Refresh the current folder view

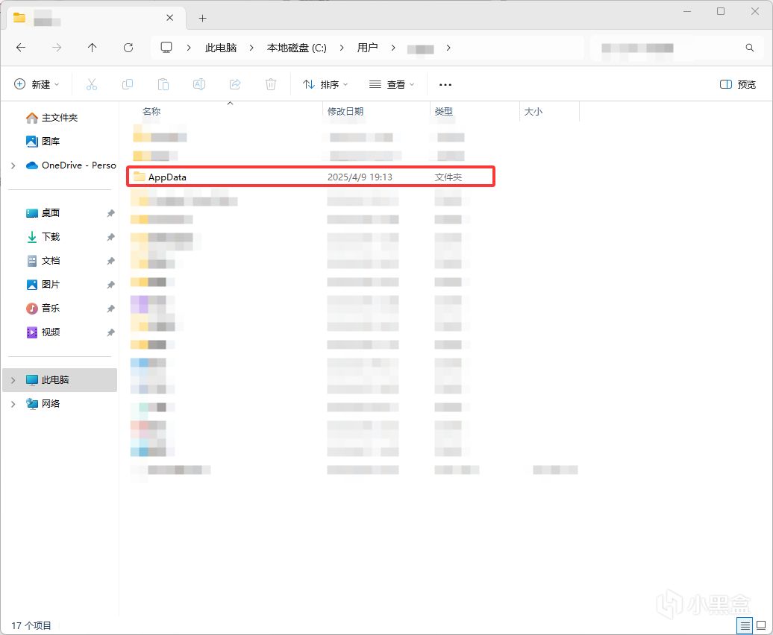[128, 48]
